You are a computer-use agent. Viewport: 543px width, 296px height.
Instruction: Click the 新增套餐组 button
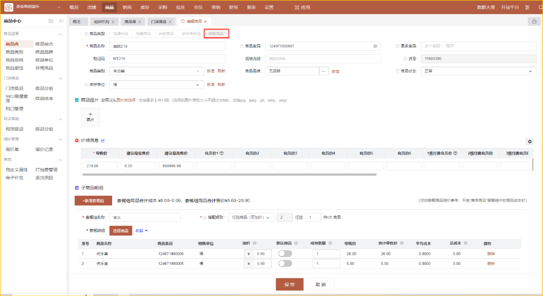click(93, 201)
